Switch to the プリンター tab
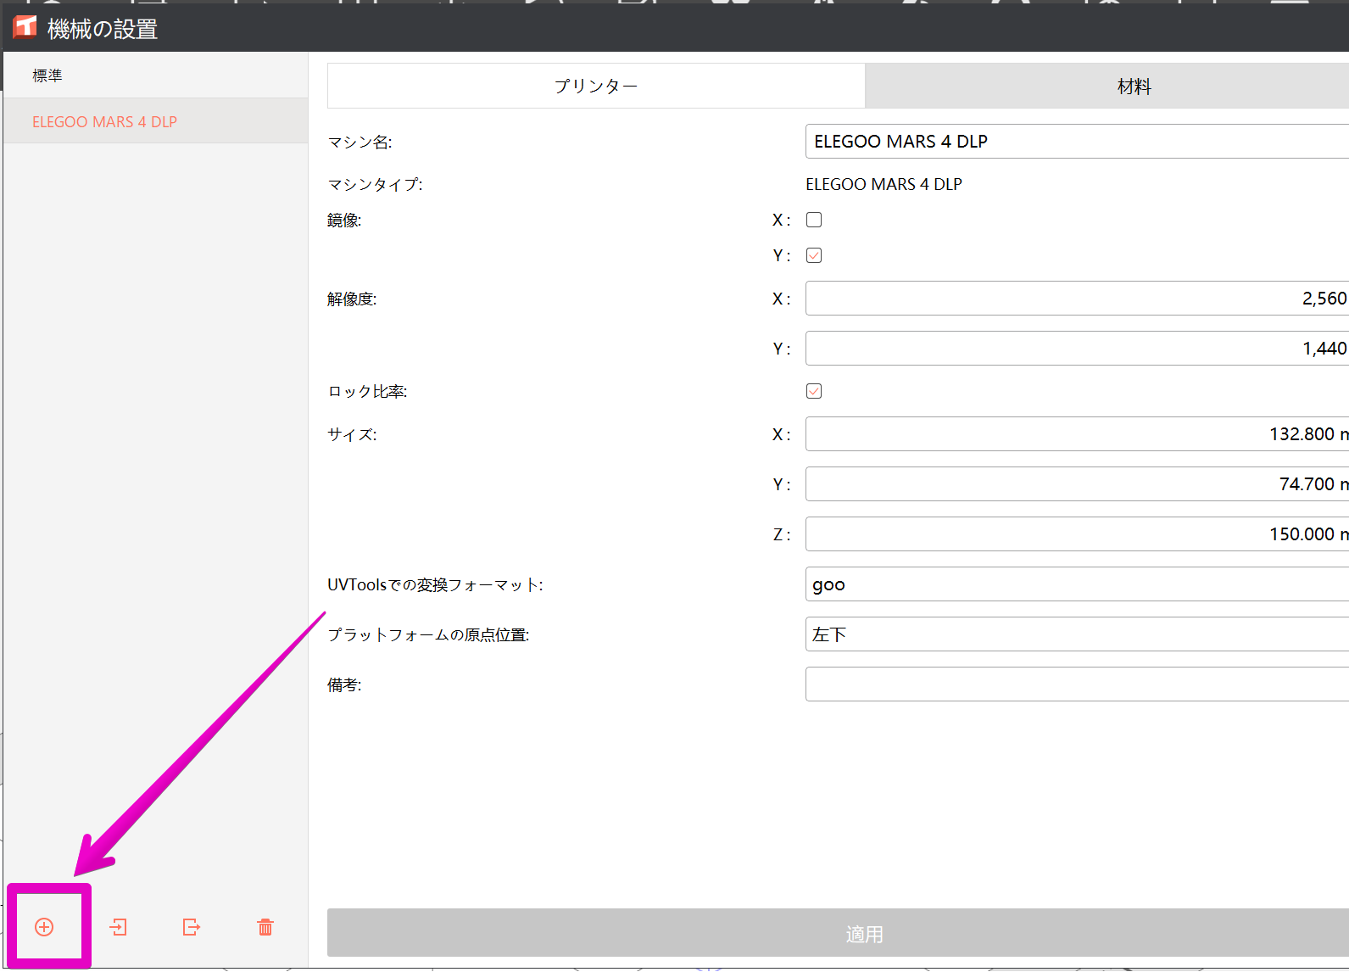The image size is (1349, 972). (596, 86)
